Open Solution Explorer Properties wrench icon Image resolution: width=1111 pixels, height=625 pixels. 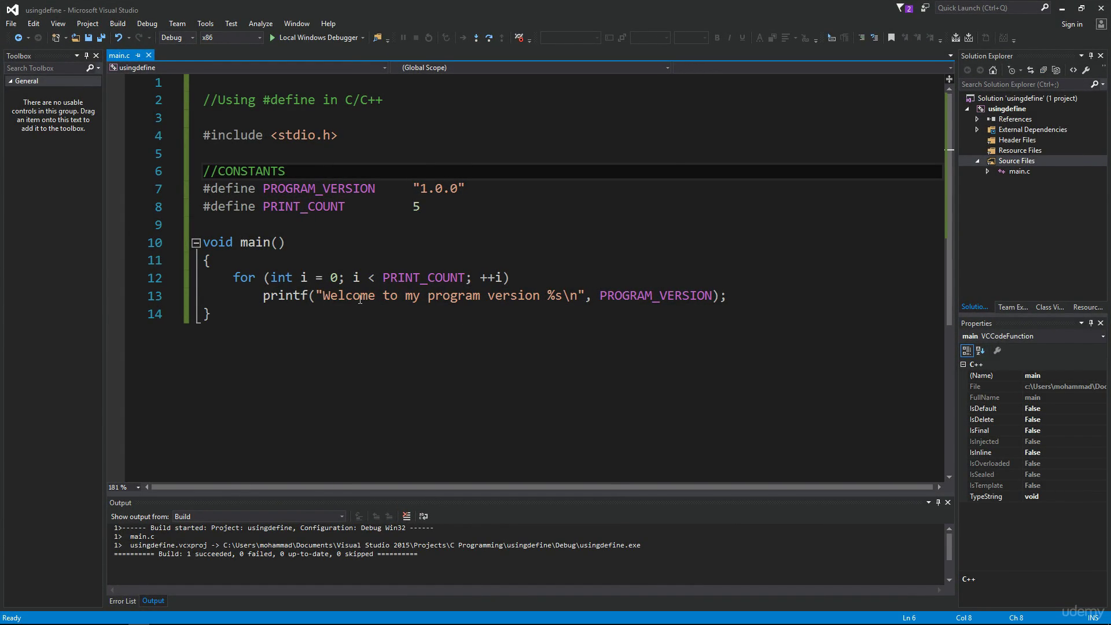[x=1086, y=70]
